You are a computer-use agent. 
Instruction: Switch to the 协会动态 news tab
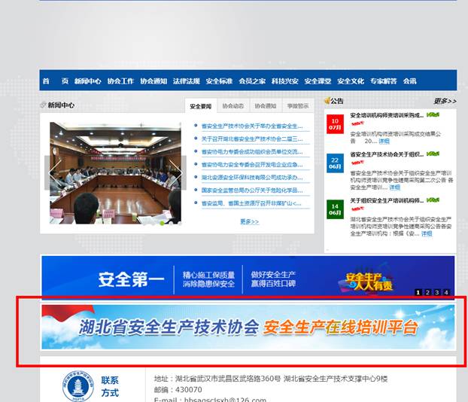point(233,105)
